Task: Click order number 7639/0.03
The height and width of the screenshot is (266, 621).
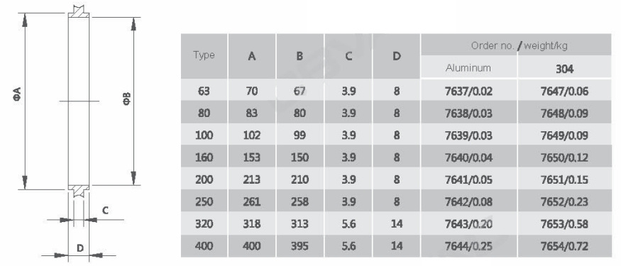Action: 468,135
